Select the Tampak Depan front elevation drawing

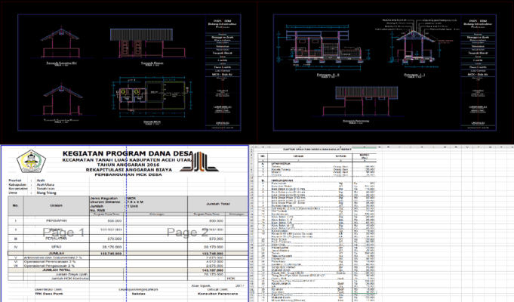point(148,46)
